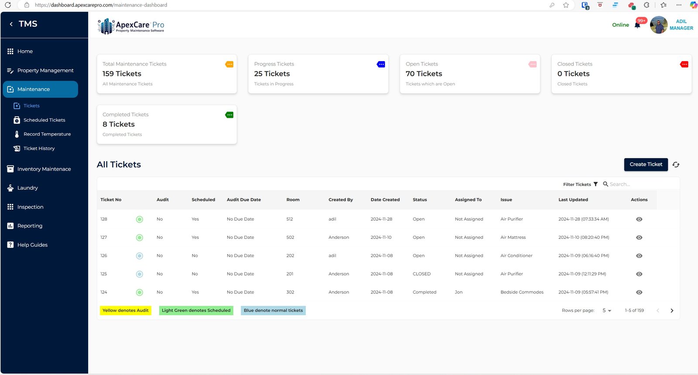Screen dimensions: 698x375
Task: Go to previous page of tickets
Action: (658, 310)
